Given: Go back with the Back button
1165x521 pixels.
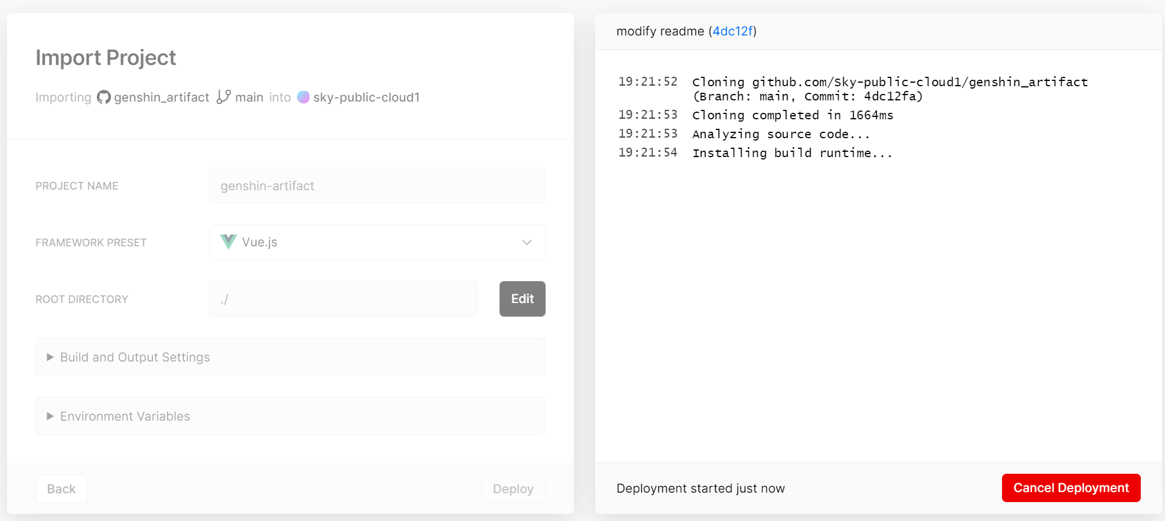Looking at the screenshot, I should point(61,489).
